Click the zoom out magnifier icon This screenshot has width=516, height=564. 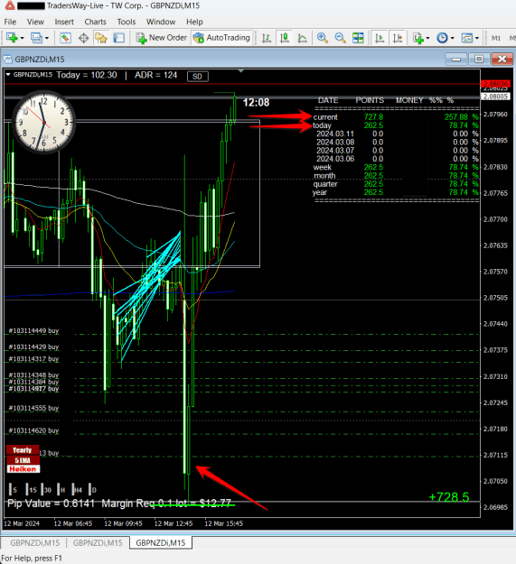[340, 38]
